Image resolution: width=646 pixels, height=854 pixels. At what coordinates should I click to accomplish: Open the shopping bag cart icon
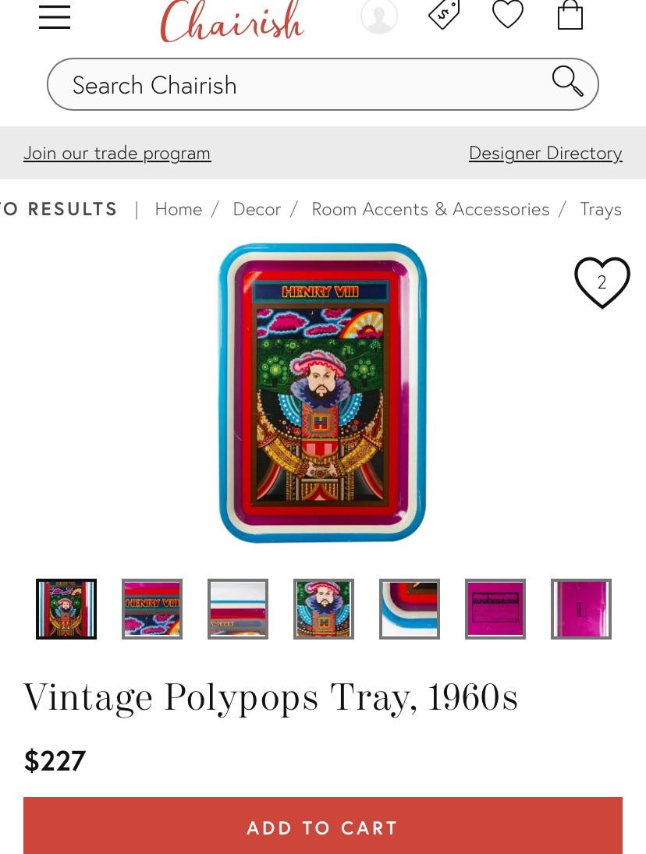click(x=570, y=15)
